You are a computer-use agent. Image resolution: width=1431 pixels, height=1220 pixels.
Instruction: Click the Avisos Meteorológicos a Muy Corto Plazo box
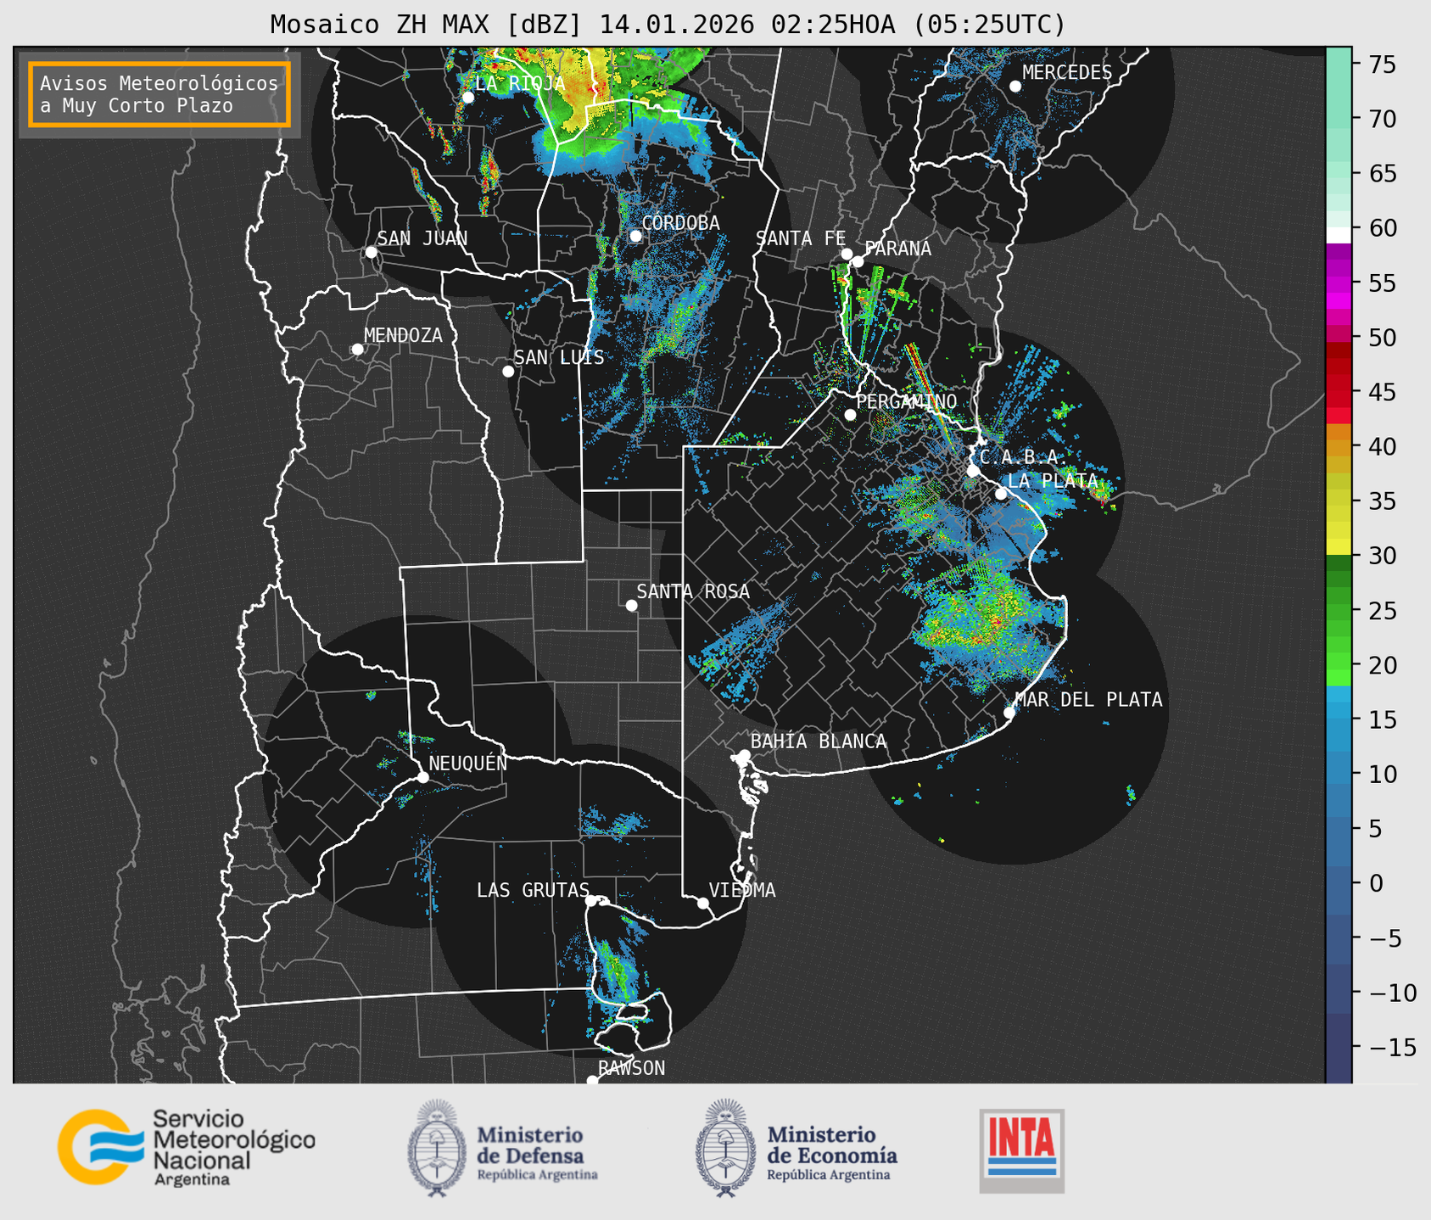(159, 94)
